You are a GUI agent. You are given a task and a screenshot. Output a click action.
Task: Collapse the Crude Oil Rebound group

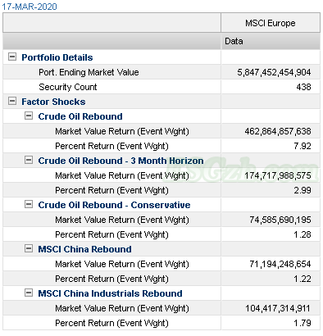[x=29, y=116]
